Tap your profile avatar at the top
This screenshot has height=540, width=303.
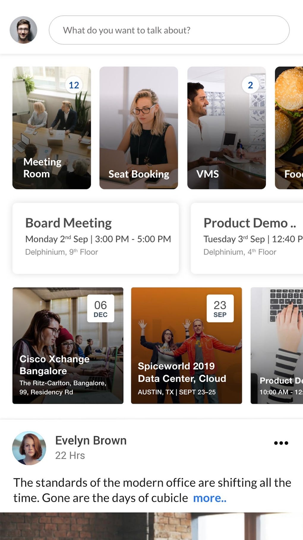click(x=23, y=30)
